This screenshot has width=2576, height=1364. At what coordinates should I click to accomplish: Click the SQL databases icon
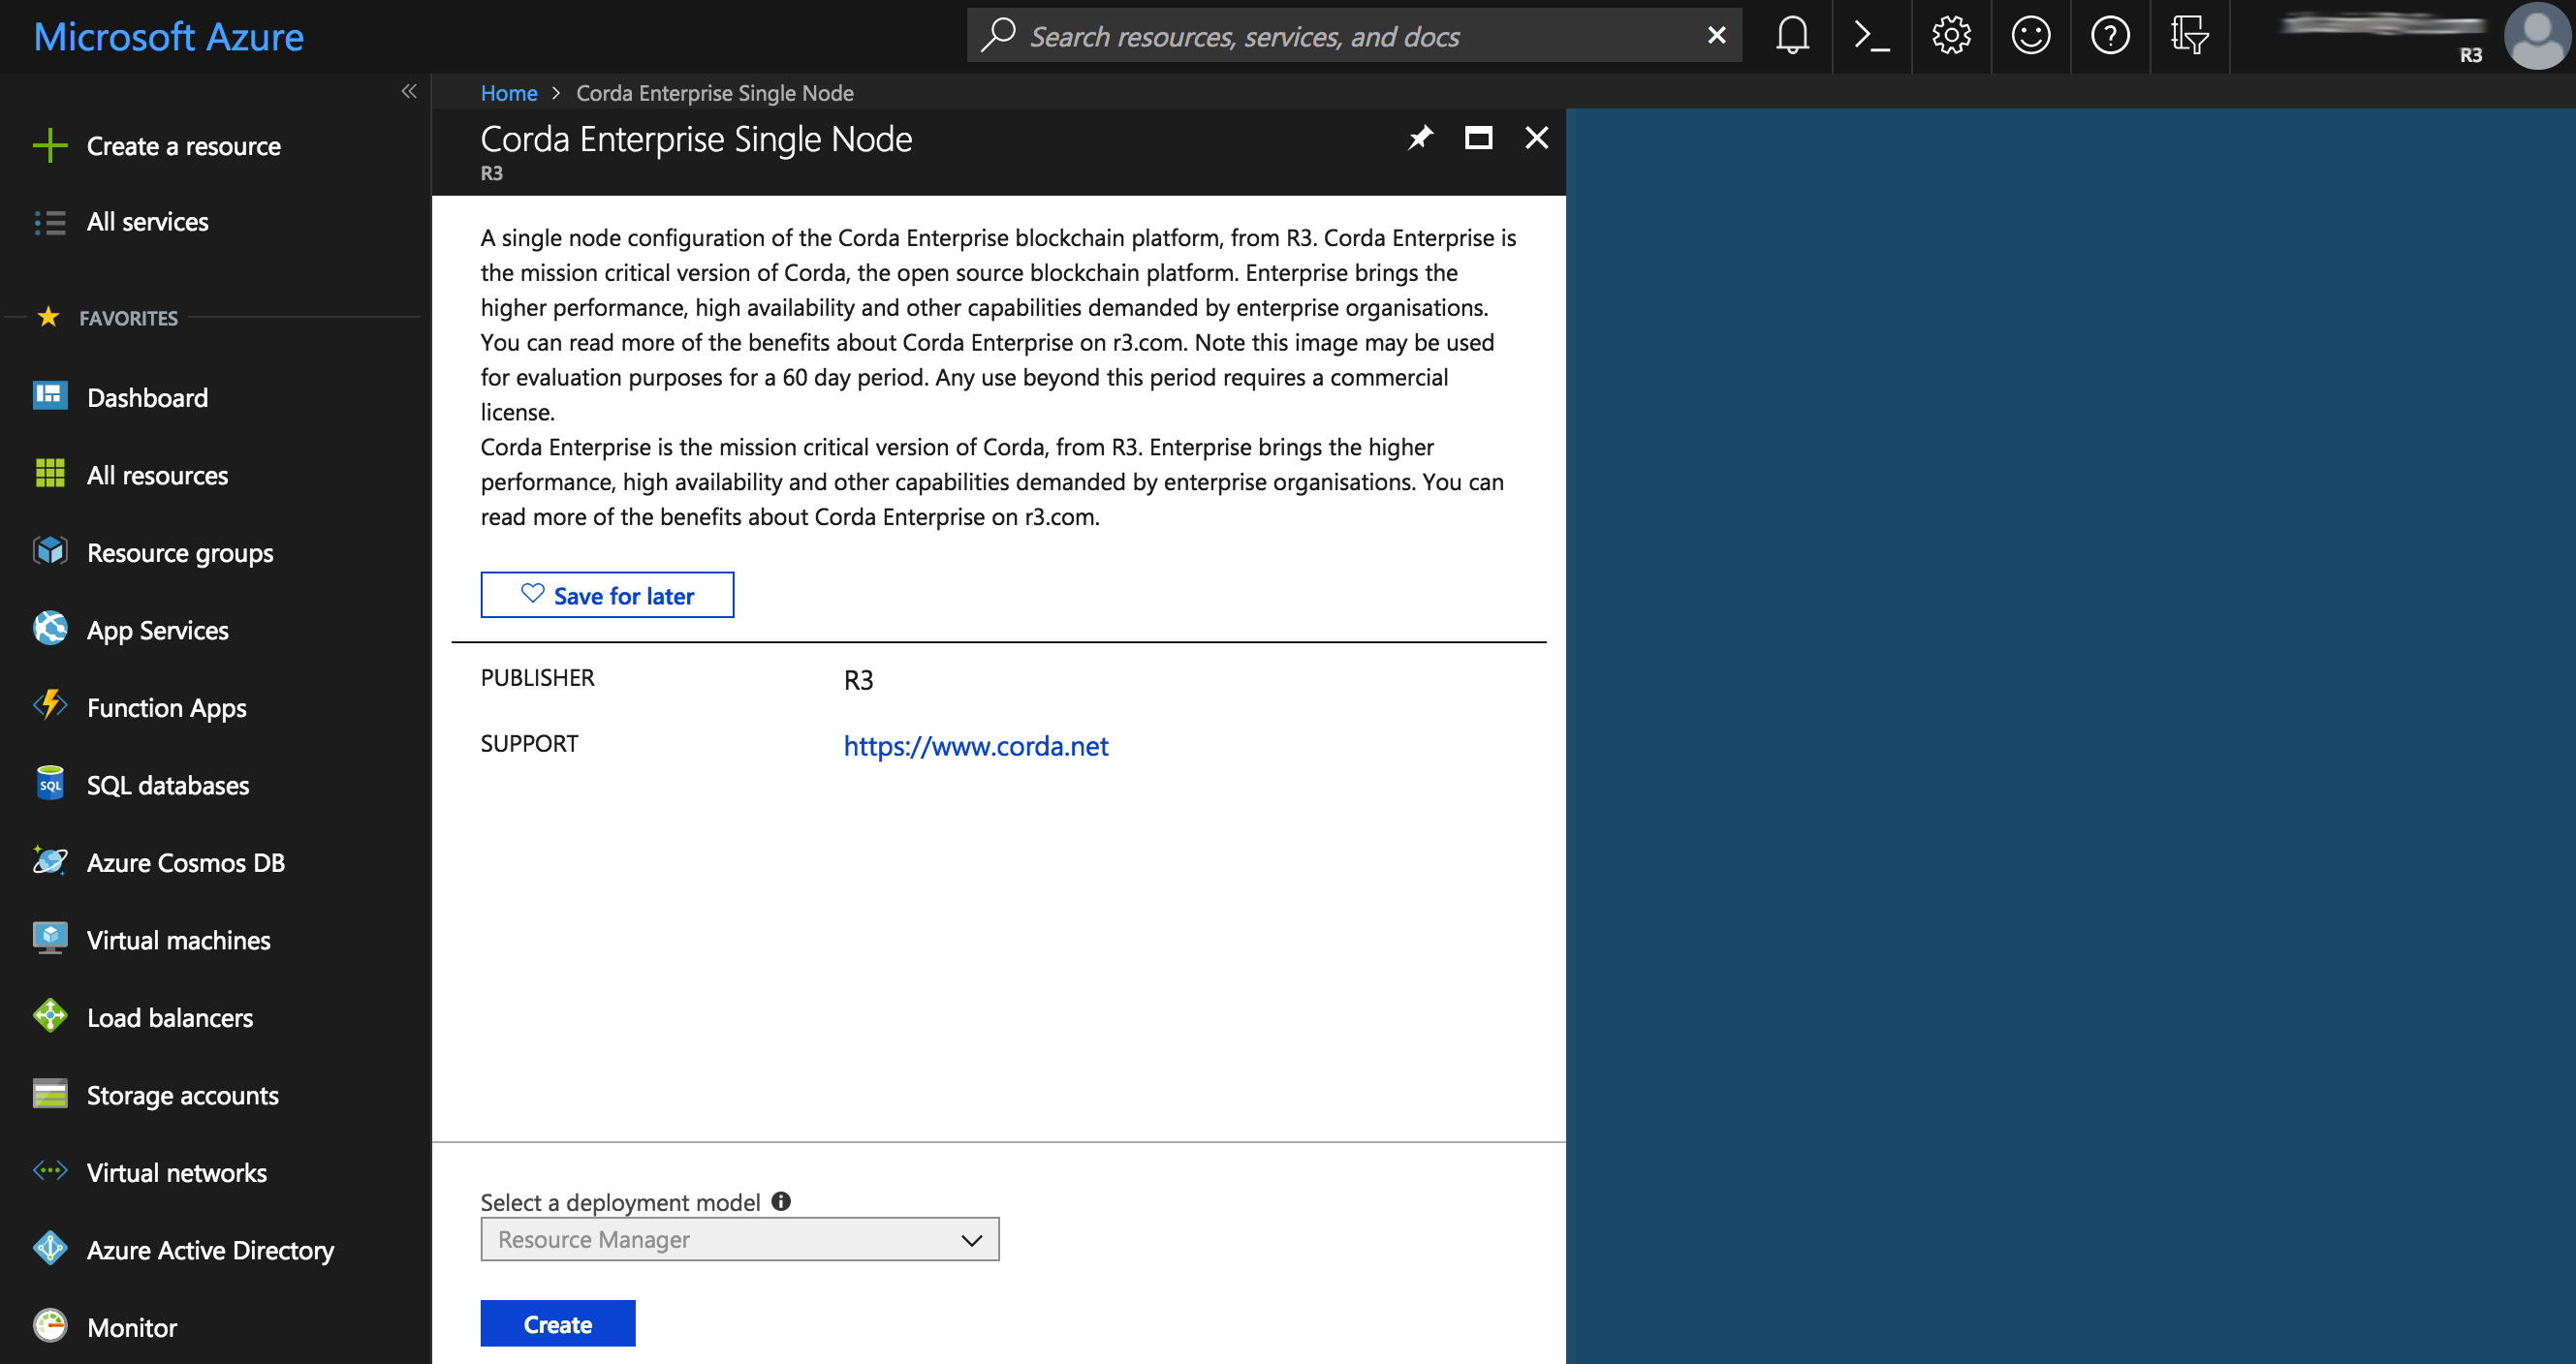[x=50, y=784]
